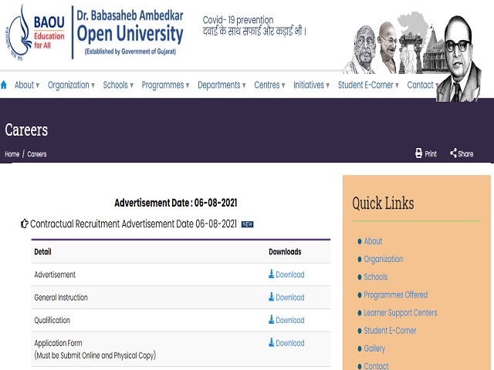This screenshot has width=494, height=370.
Task: Expand the Initiatives dropdown menu
Action: tap(311, 85)
